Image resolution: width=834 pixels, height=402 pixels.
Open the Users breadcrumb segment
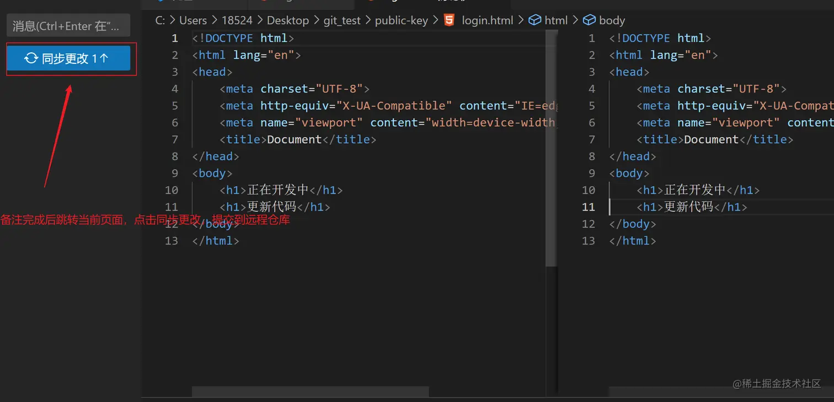click(x=193, y=20)
